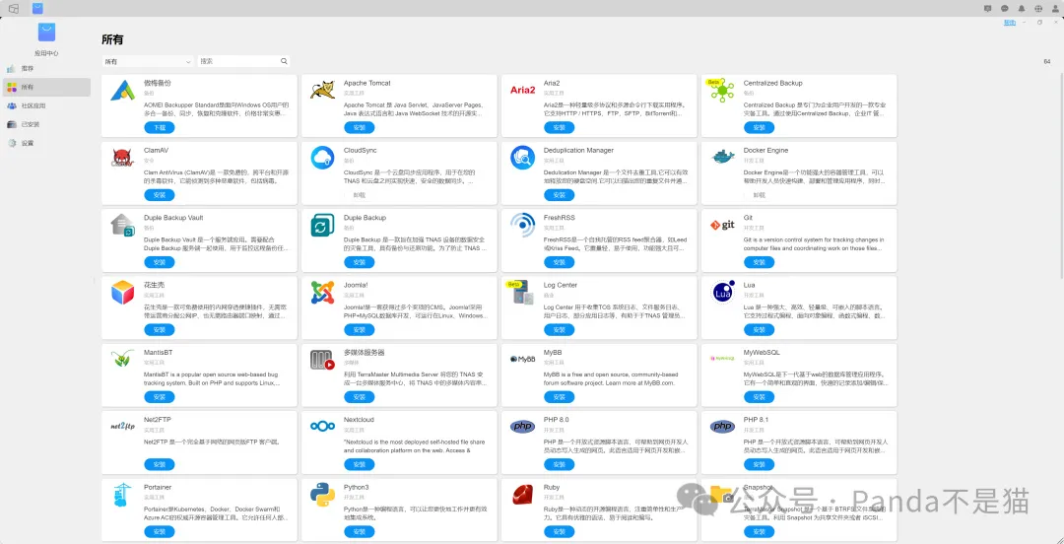The height and width of the screenshot is (544, 1064).
Task: Install the Lua package
Action: [759, 330]
